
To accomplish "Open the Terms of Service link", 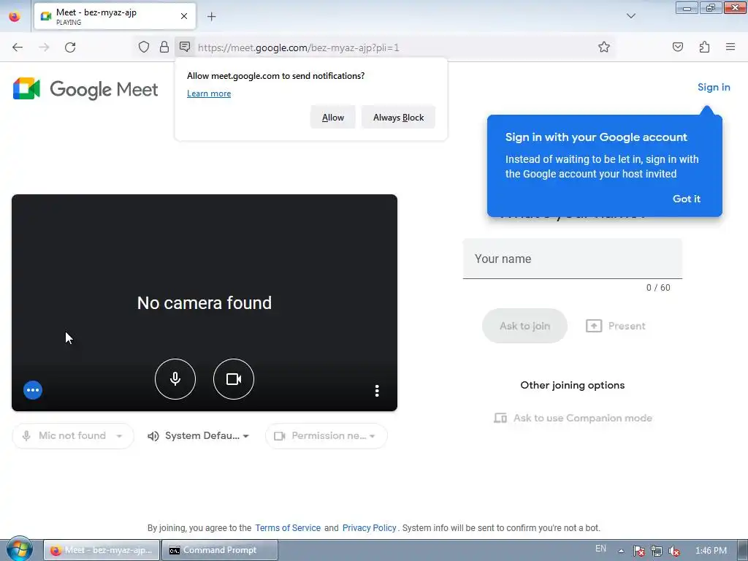I will point(288,528).
